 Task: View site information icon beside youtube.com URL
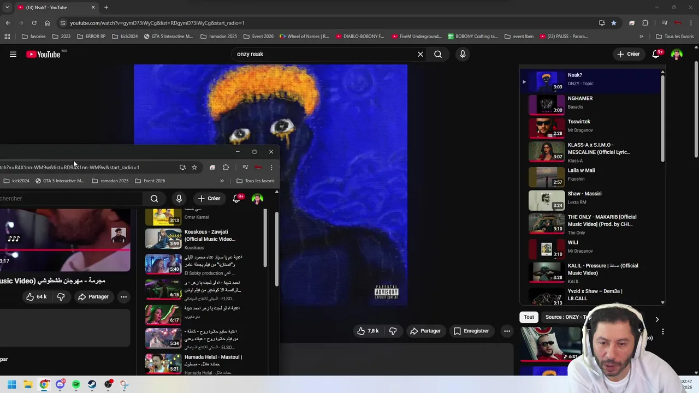pos(63,23)
